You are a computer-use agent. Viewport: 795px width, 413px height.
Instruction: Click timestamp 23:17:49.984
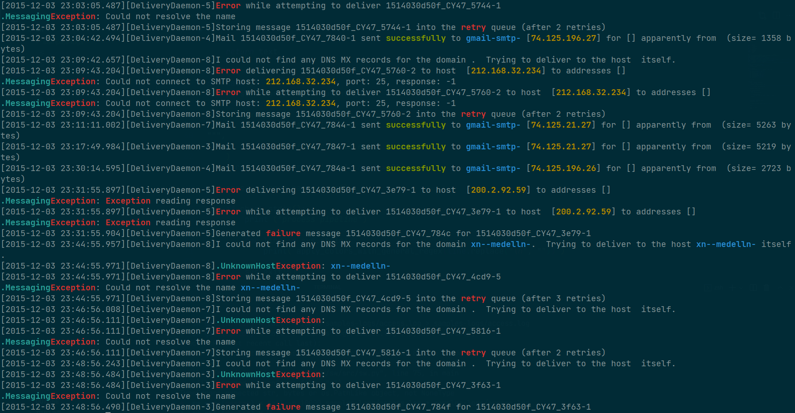click(x=90, y=146)
